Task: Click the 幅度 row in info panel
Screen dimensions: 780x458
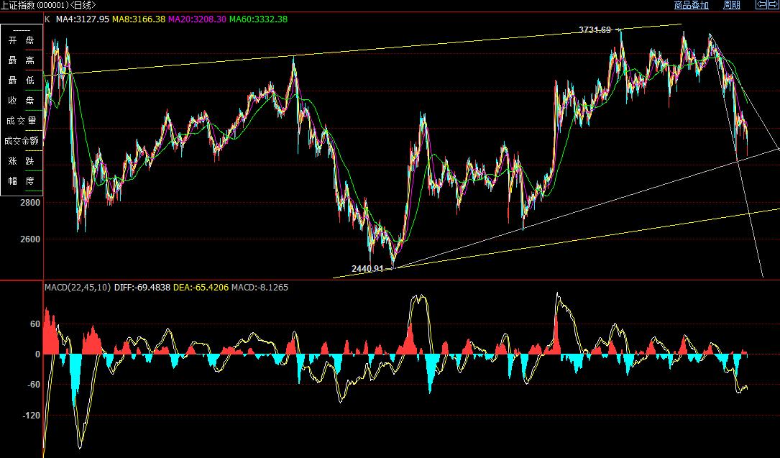Action: tap(22, 181)
